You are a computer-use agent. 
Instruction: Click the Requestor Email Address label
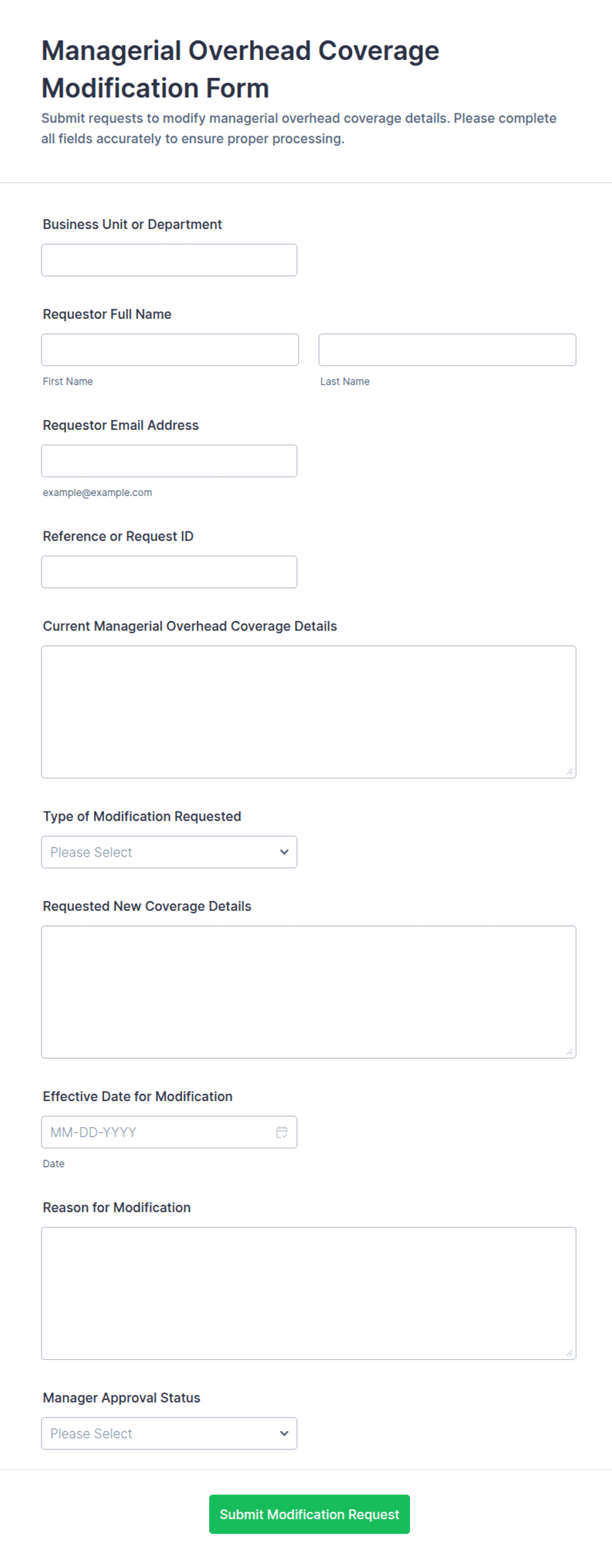(x=120, y=425)
